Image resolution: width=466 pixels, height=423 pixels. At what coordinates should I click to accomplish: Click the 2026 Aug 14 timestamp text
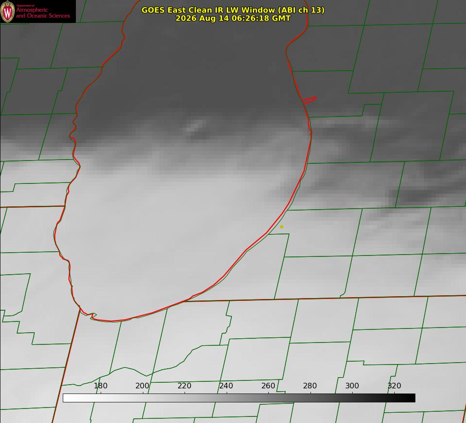click(x=233, y=18)
